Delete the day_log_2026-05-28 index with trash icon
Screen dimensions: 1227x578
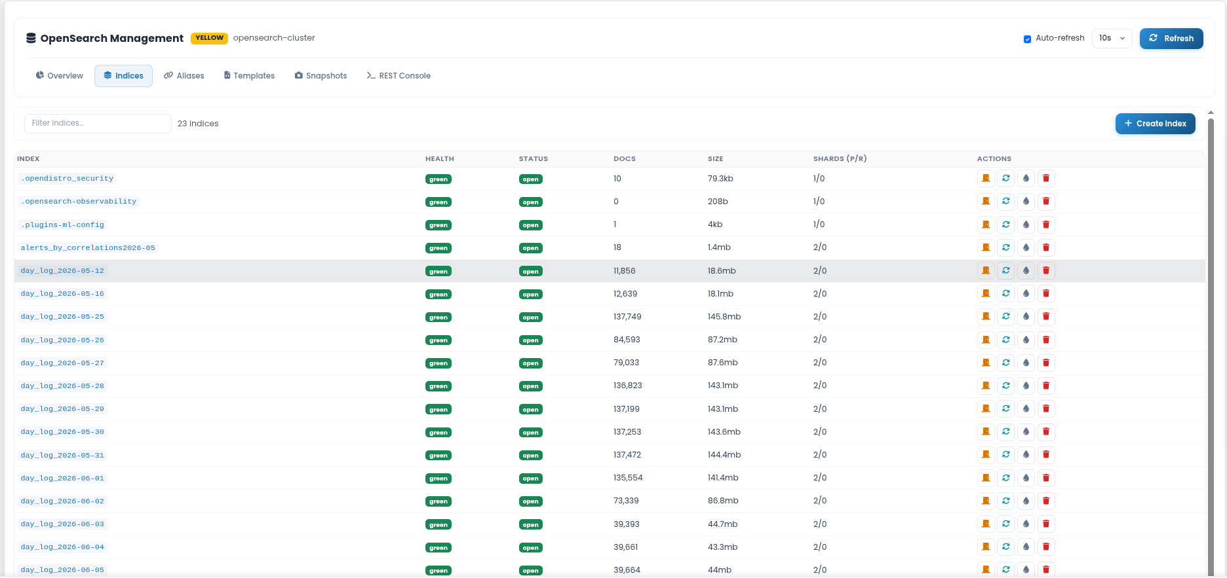click(x=1046, y=386)
